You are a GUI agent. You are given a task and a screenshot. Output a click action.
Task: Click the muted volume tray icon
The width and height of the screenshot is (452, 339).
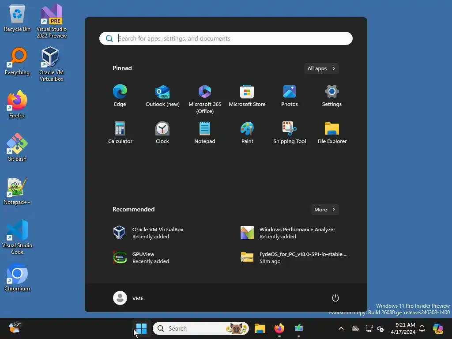(x=380, y=328)
